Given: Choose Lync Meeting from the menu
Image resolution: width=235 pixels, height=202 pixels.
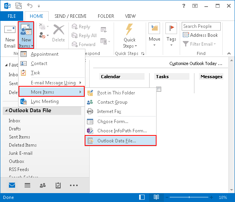Looking at the screenshot, I should pos(52,101).
